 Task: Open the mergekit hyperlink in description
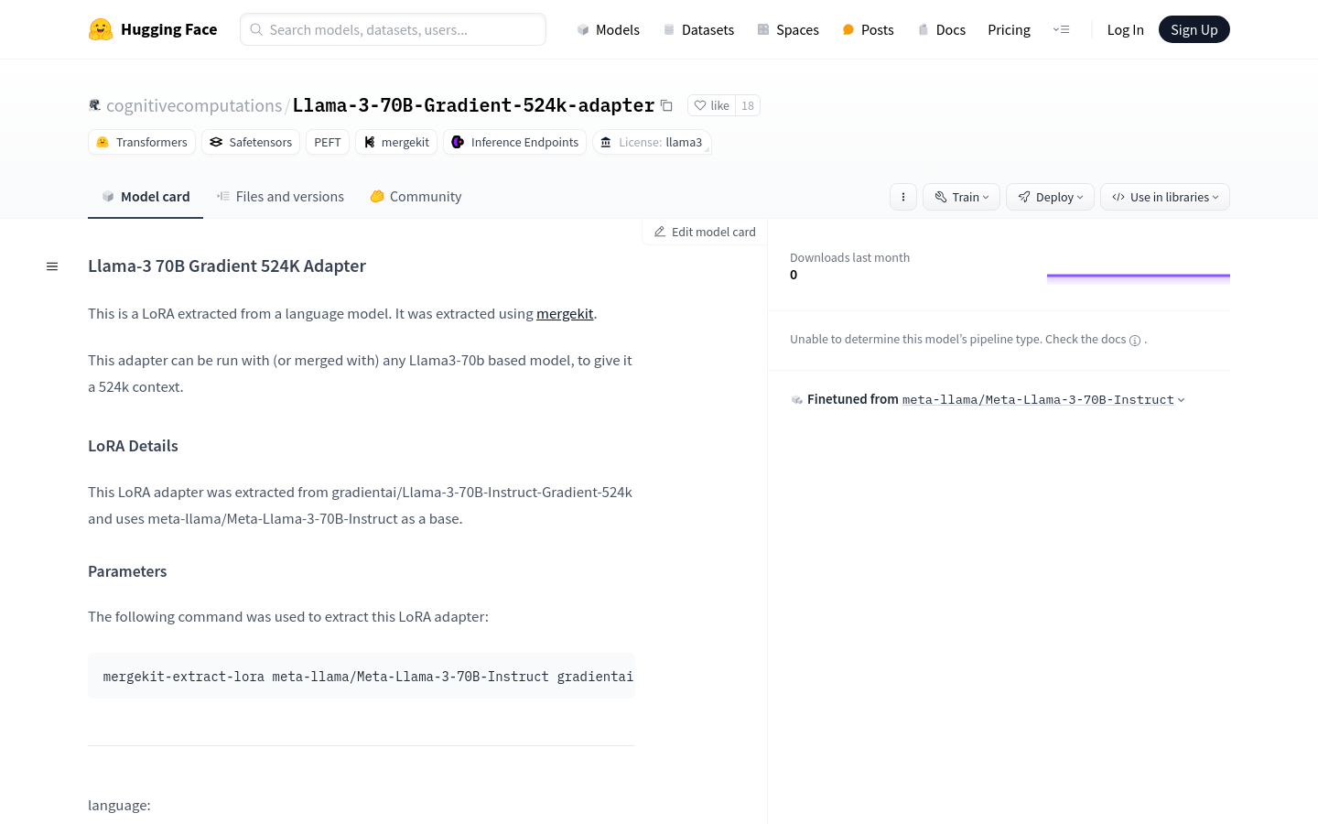[x=565, y=313]
